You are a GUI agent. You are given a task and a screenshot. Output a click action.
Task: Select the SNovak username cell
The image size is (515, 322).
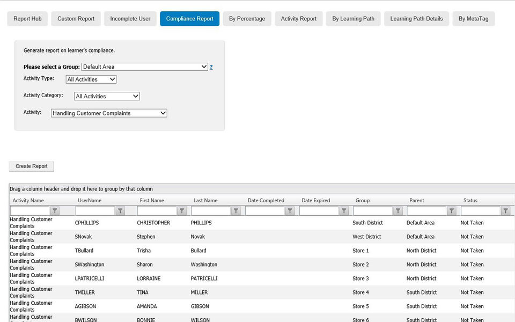pos(84,237)
